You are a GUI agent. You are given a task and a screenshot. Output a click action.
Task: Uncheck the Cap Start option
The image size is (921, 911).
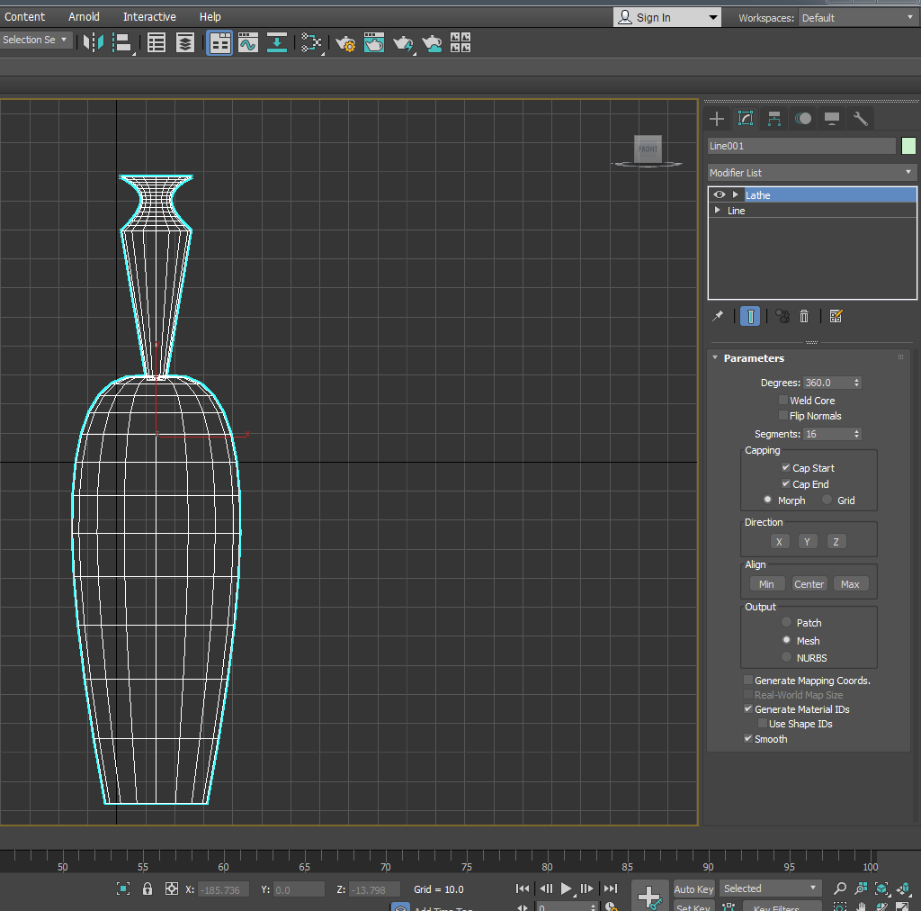pyautogui.click(x=786, y=468)
